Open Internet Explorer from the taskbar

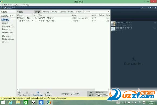[x=10, y=102]
